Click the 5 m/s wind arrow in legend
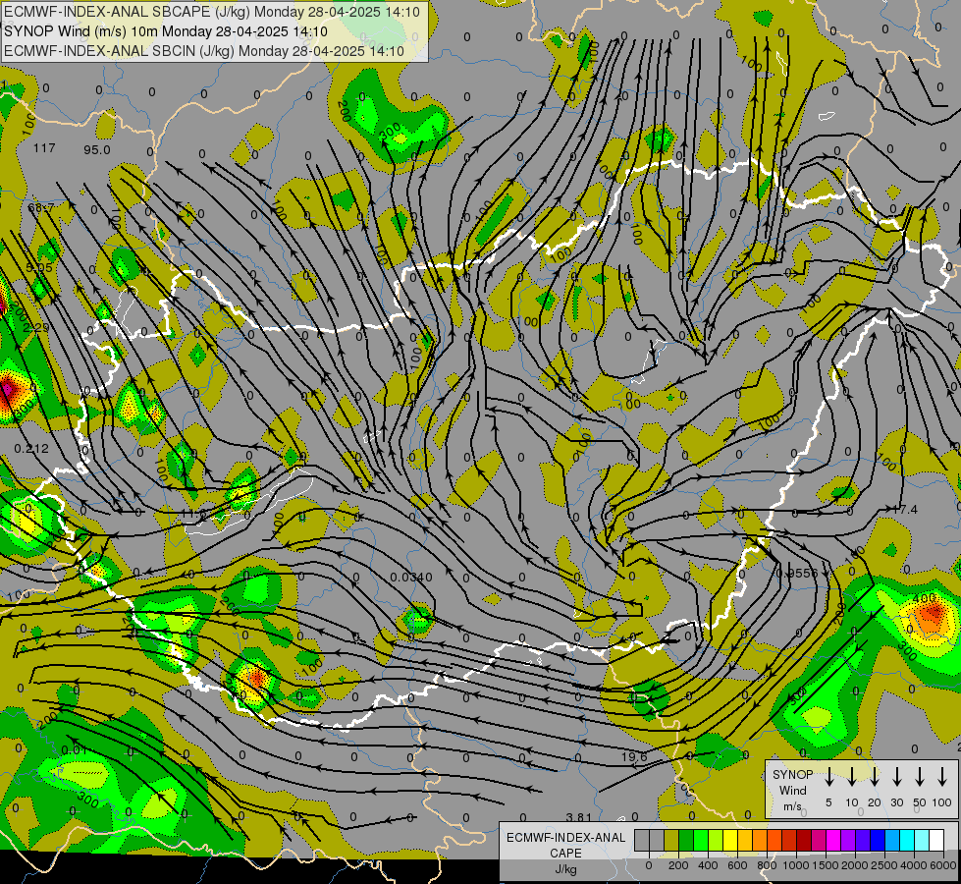 coord(828,777)
